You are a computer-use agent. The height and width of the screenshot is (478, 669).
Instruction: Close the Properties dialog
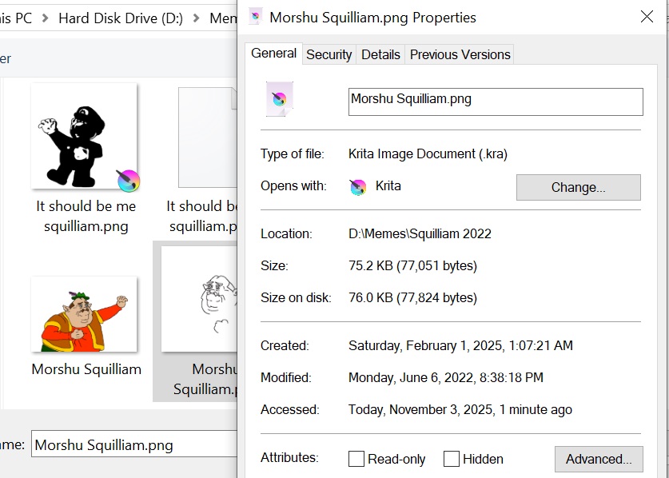[647, 17]
